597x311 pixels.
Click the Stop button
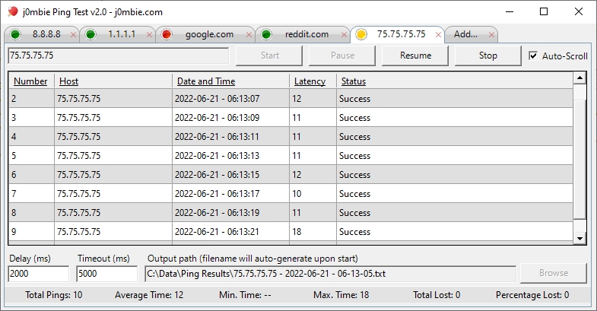[487, 56]
